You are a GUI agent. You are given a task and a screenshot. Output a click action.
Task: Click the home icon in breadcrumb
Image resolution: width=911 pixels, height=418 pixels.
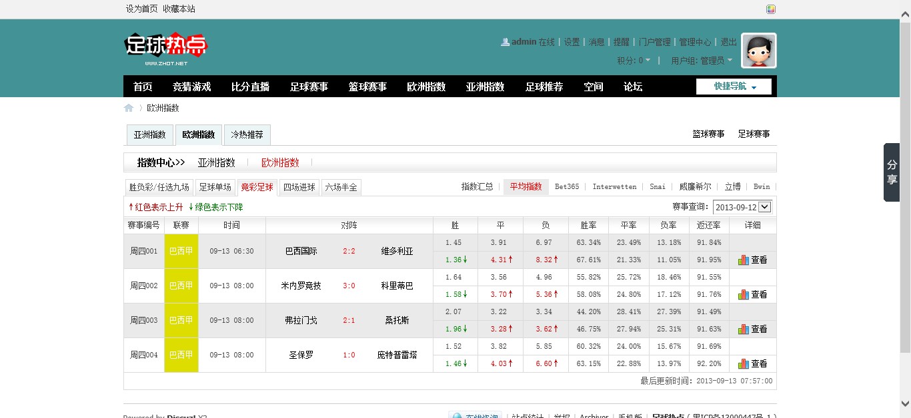[x=129, y=108]
